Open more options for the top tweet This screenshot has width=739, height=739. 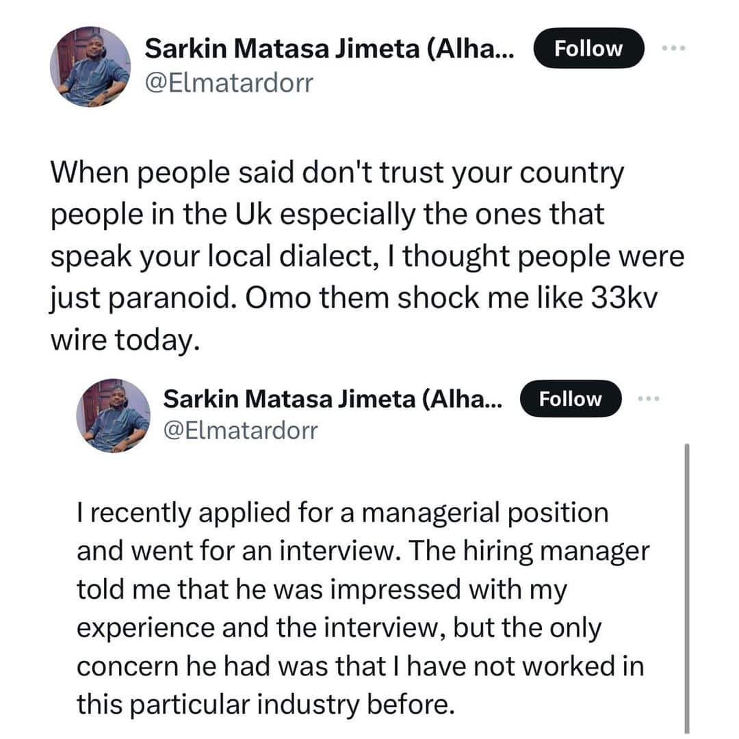pyautogui.click(x=673, y=49)
